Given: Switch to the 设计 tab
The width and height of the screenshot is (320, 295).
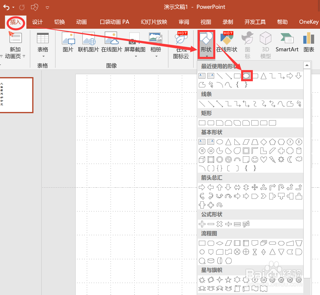Looking at the screenshot, I should 38,22.
